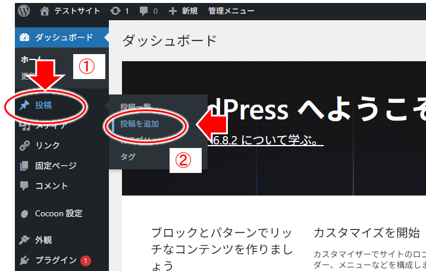Click the カスタマイズを開始 heading
The image size is (426, 271).
[x=367, y=233]
